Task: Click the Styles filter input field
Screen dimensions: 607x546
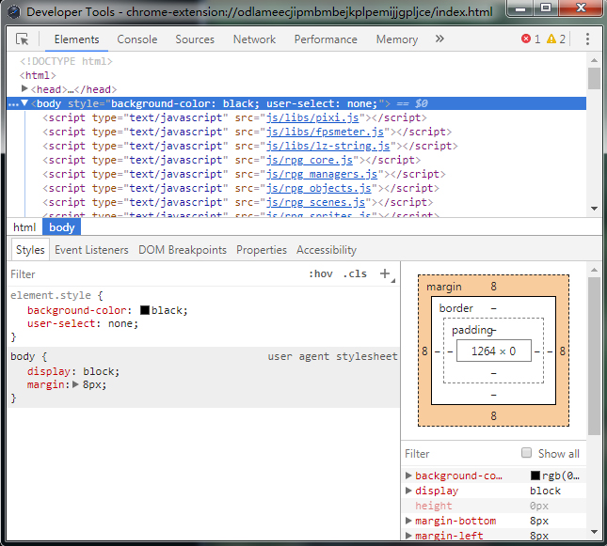Action: tap(155, 274)
